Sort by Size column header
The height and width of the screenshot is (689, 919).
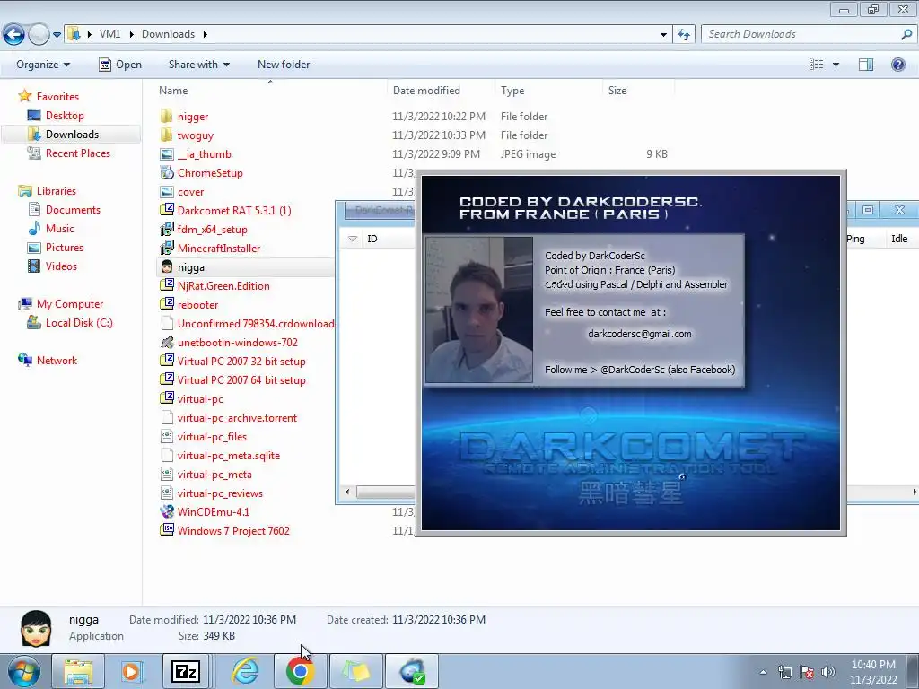point(617,91)
